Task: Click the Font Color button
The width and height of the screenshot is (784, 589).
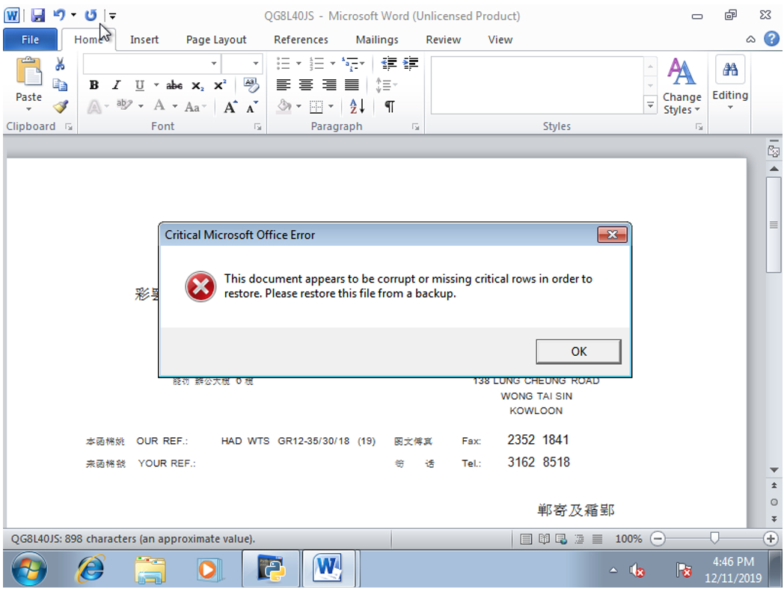Action: 159,105
